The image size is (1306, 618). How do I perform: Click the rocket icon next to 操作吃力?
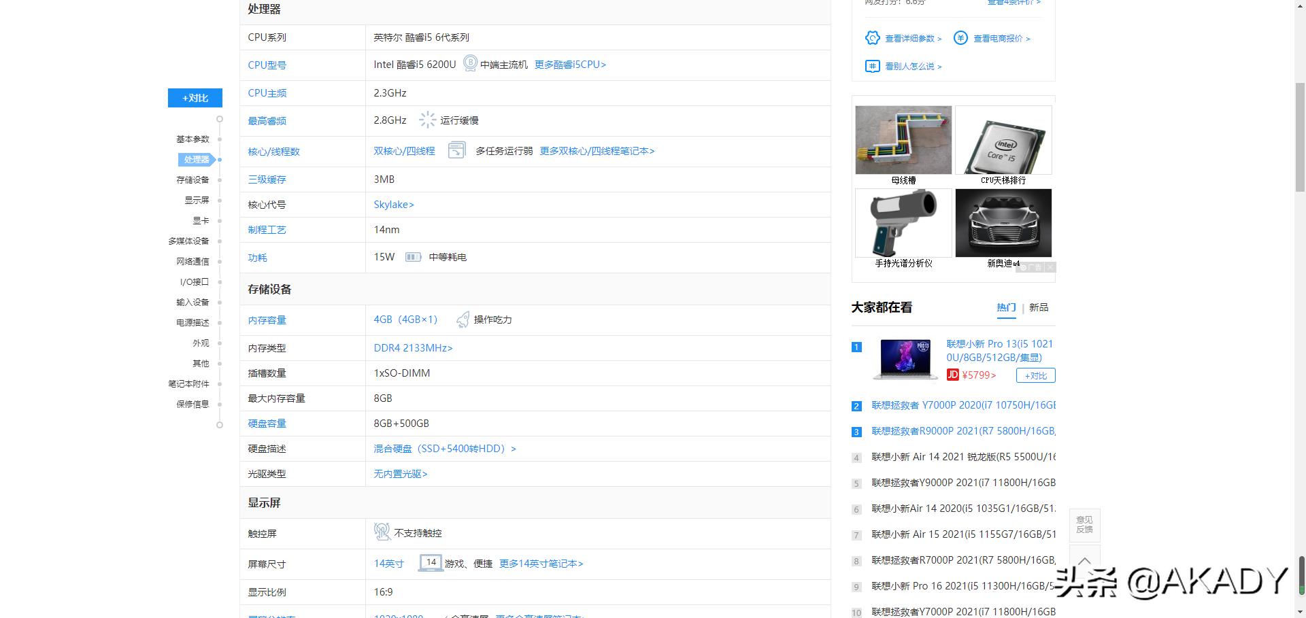462,319
